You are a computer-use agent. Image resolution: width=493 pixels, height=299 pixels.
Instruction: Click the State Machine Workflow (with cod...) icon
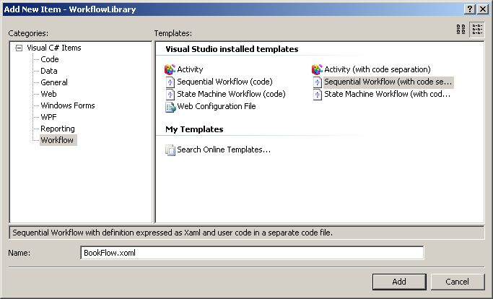tap(318, 95)
